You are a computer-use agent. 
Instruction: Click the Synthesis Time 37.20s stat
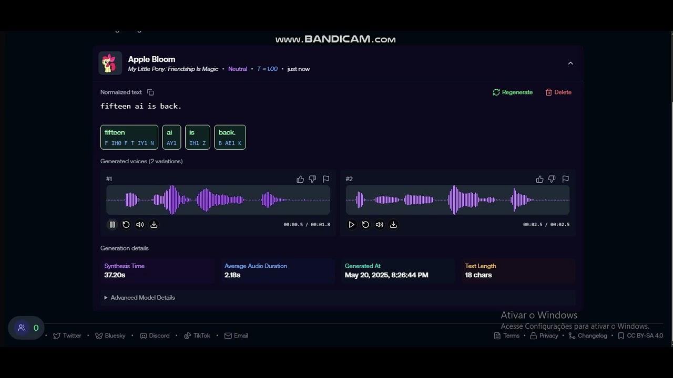click(x=157, y=271)
